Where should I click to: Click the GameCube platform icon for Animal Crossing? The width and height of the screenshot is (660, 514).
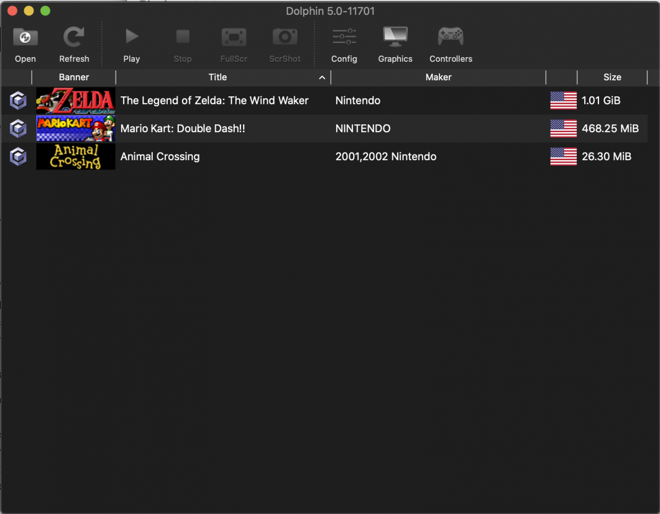coord(19,157)
